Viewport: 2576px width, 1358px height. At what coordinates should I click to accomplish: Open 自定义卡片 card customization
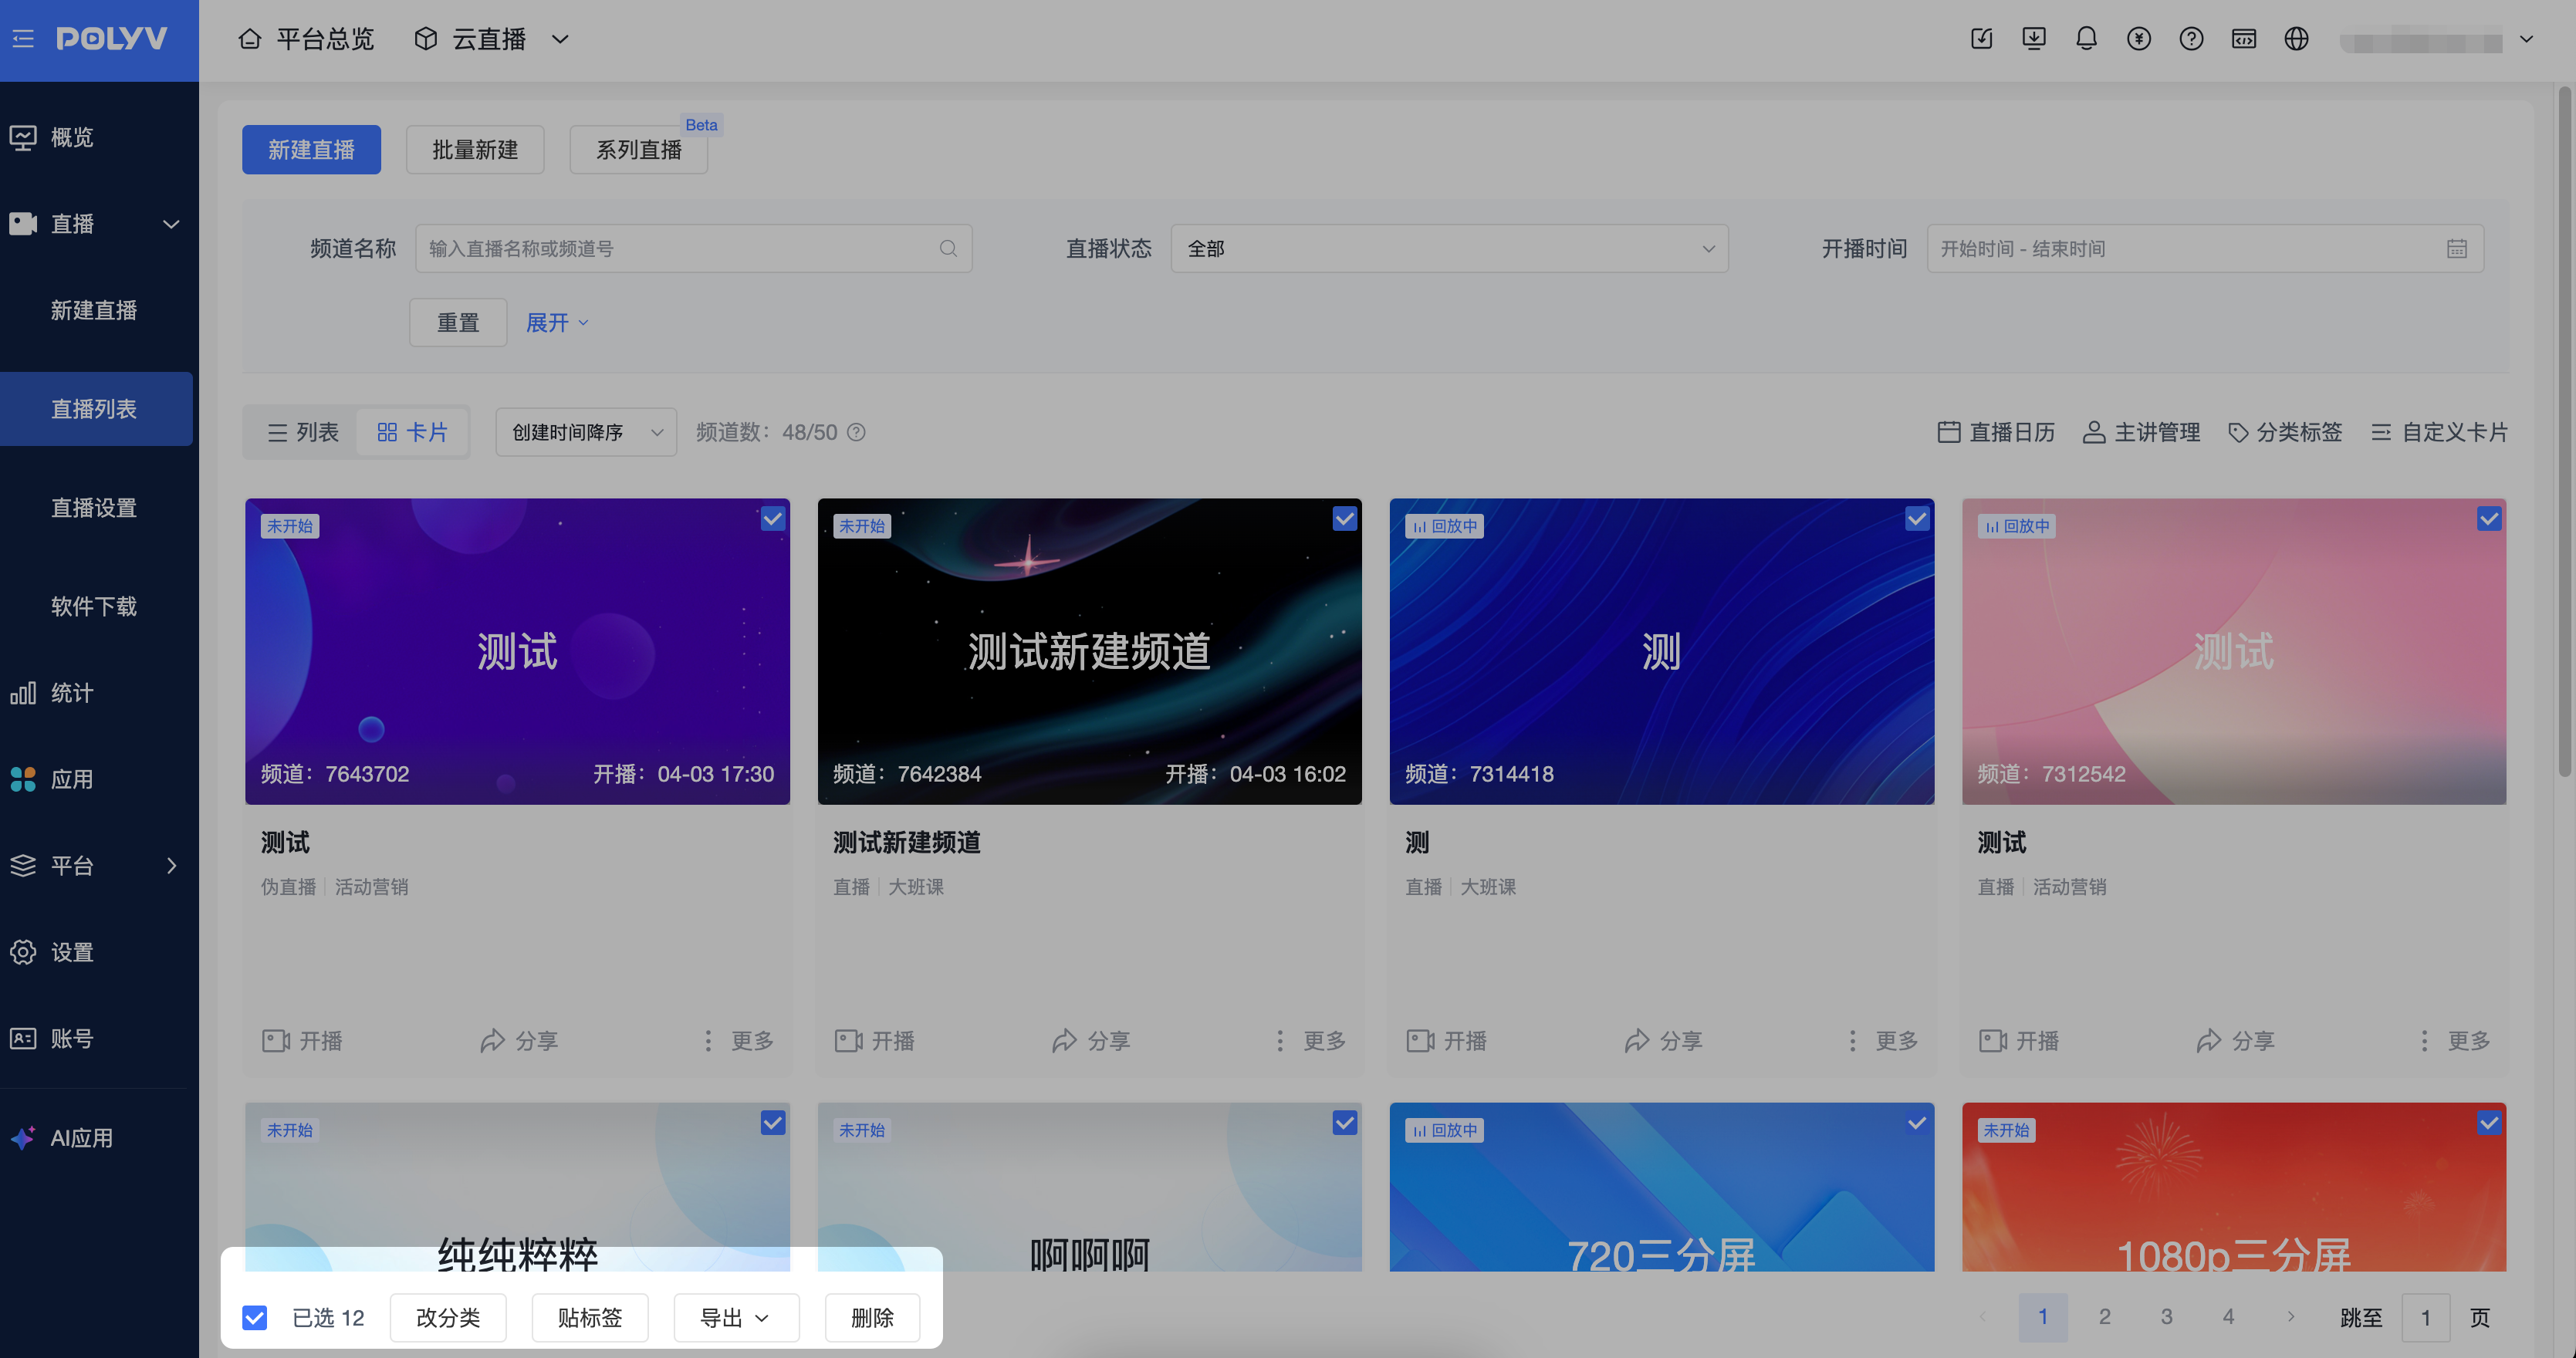coord(2439,432)
